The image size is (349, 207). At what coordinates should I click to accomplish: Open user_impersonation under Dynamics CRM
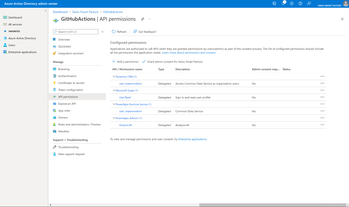coord(130,84)
